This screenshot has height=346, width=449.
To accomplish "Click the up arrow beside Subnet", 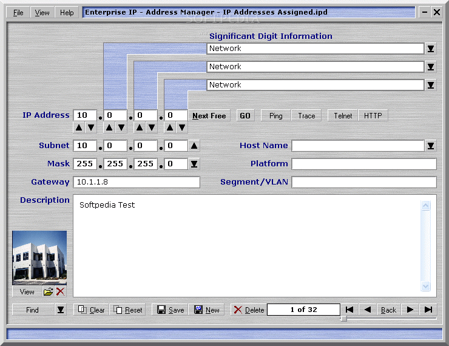I will pyautogui.click(x=194, y=146).
